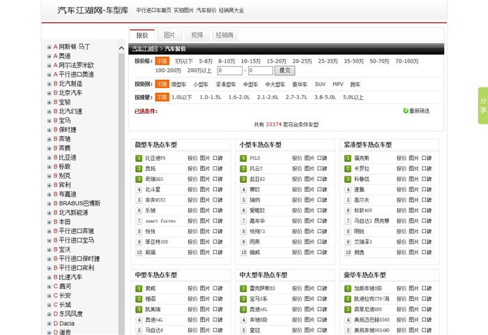Expand the A 奥迪 brand node

[49, 57]
